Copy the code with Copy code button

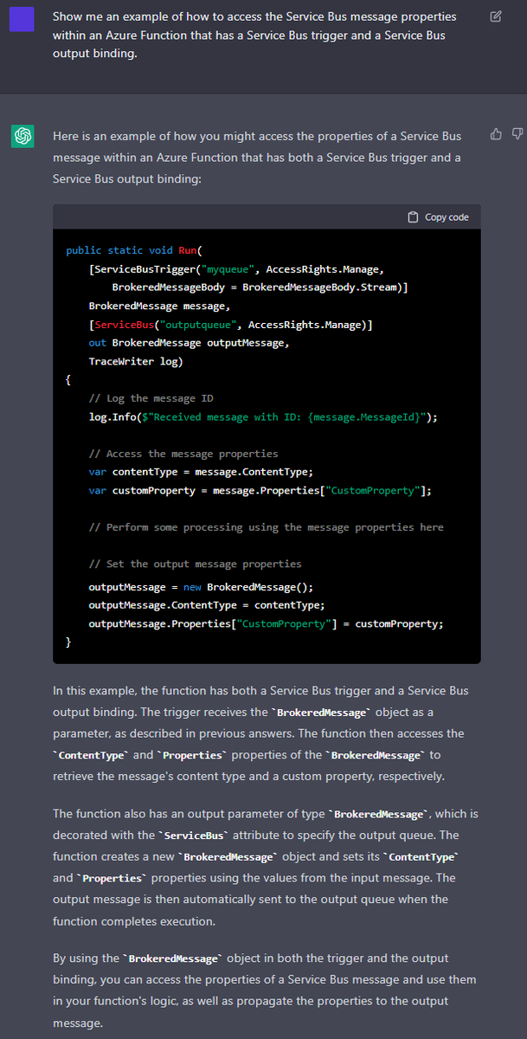point(438,216)
